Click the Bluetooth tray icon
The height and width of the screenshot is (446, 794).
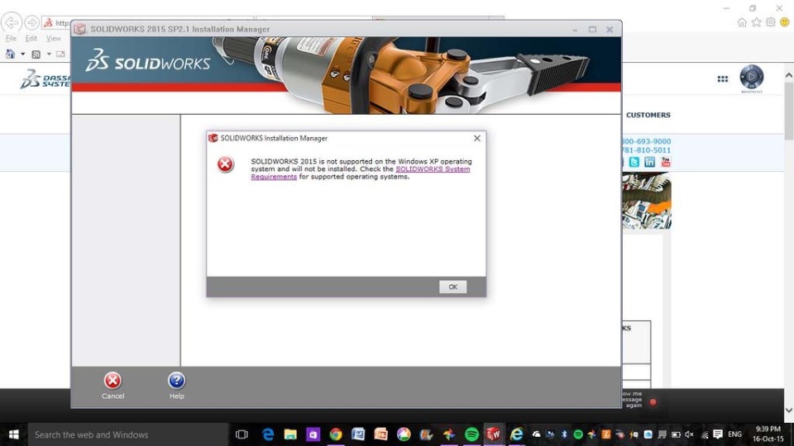(x=564, y=434)
